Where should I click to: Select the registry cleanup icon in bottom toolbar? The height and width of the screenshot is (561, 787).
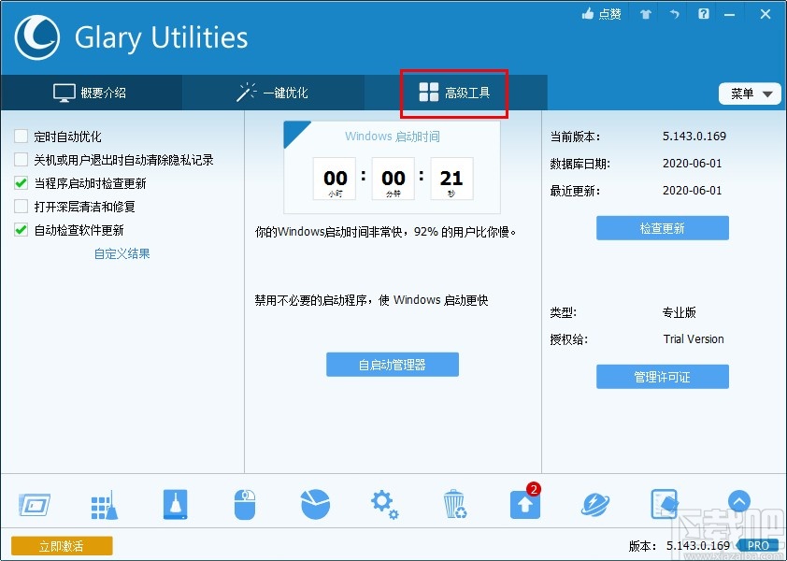(105, 502)
